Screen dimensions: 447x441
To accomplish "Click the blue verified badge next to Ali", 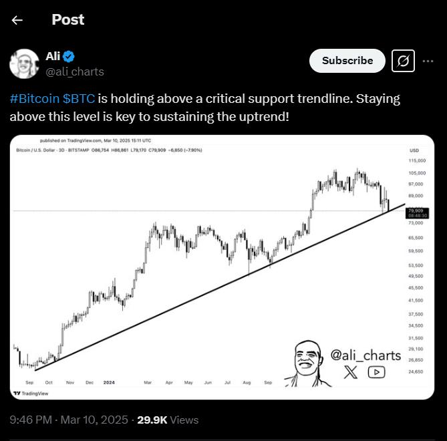I will [69, 57].
